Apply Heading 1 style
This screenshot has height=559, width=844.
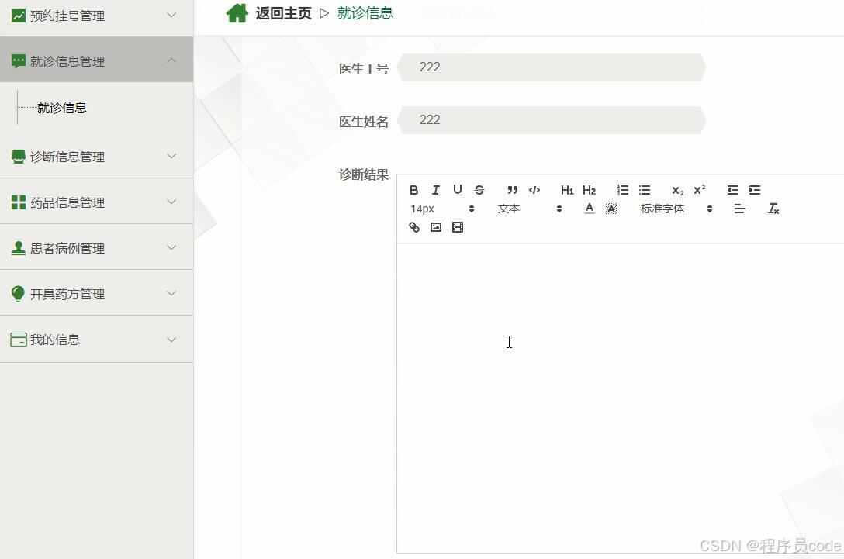(567, 190)
